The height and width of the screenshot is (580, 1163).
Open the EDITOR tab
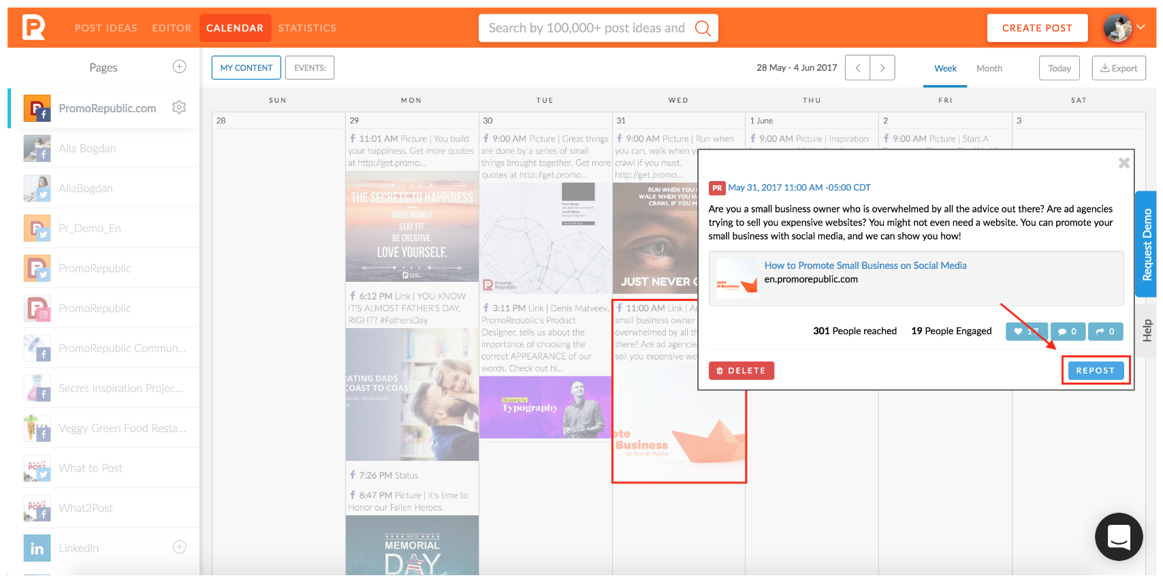(172, 28)
